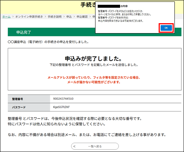Click the left chevron icon in 一覧へ戻る button
This screenshot has width=184, height=152.
click(75, 146)
